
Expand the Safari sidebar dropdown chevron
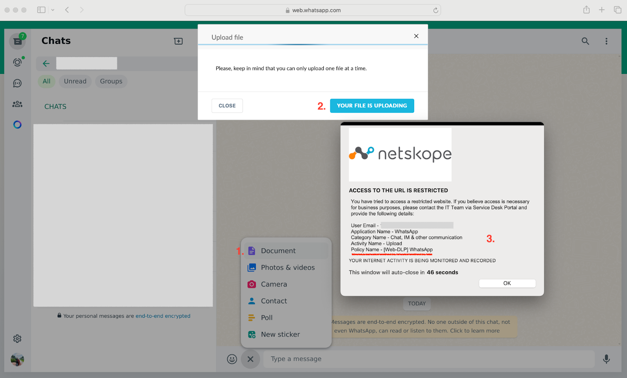pyautogui.click(x=53, y=10)
